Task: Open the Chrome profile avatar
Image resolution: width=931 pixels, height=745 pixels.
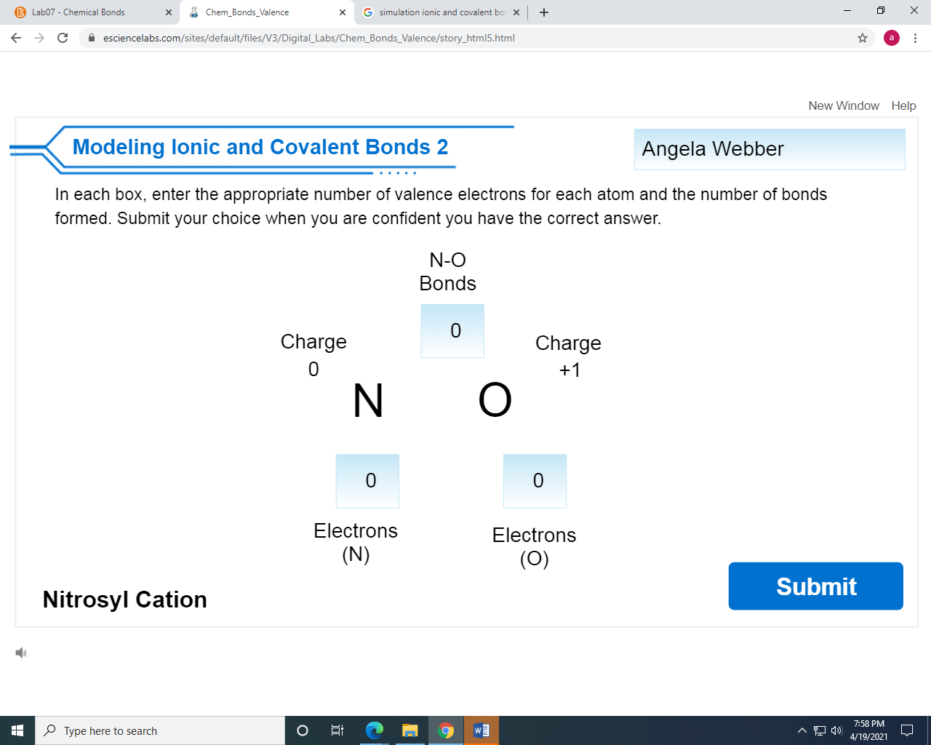Action: [892, 38]
